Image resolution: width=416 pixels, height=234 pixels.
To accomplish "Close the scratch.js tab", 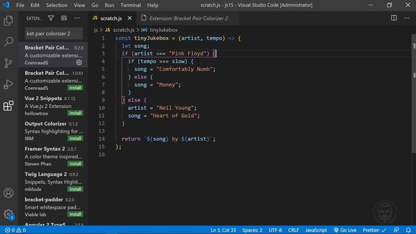I will (129, 18).
